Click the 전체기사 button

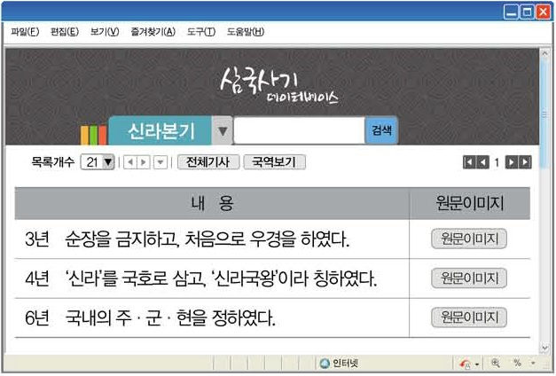208,162
